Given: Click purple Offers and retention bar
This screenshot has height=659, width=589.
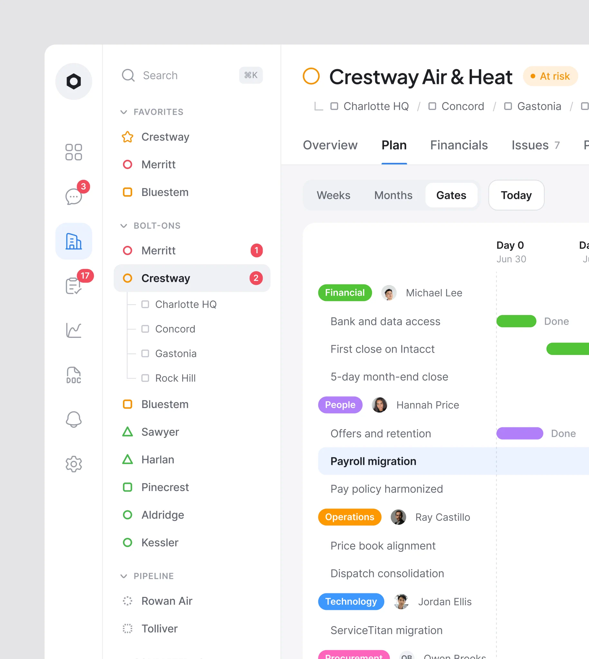Looking at the screenshot, I should [520, 433].
